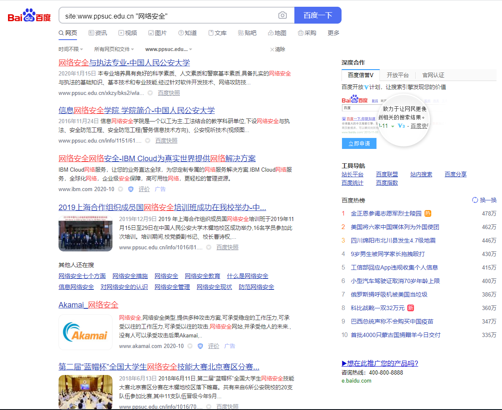Open the 站长平台 tool link
The width and height of the screenshot is (502, 410).
pyautogui.click(x=352, y=174)
